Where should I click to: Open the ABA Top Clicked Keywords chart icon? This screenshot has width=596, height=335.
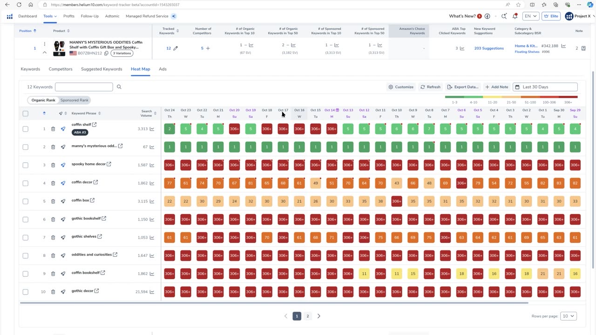(x=462, y=48)
